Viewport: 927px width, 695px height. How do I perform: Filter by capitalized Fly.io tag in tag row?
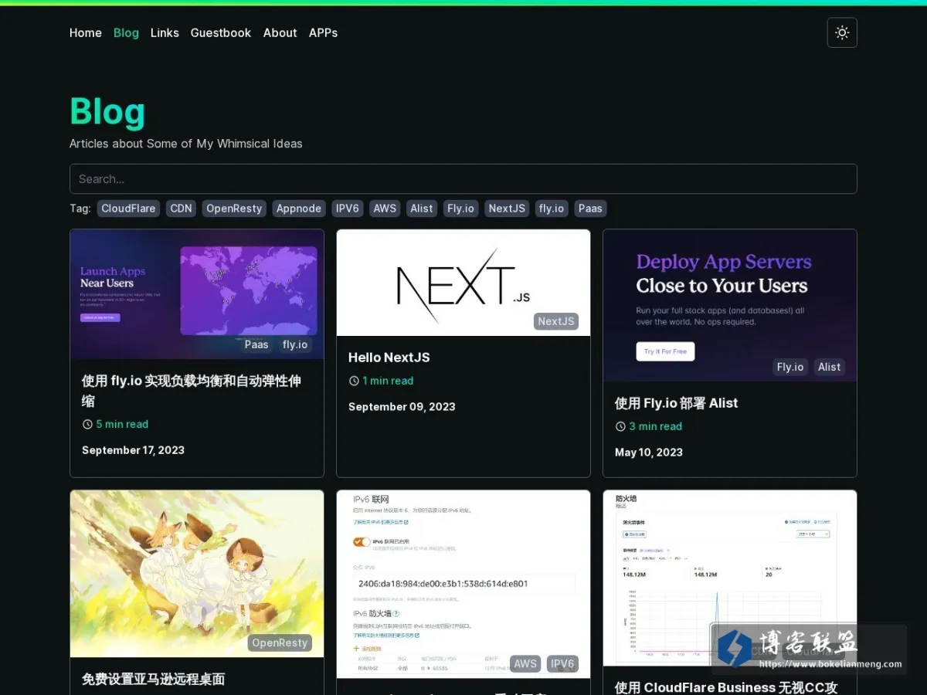(461, 208)
